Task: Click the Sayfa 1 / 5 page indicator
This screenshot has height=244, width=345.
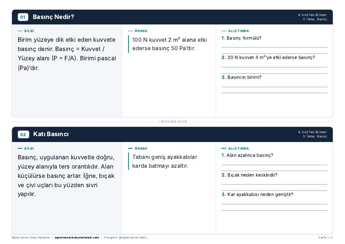Action: click(326, 238)
